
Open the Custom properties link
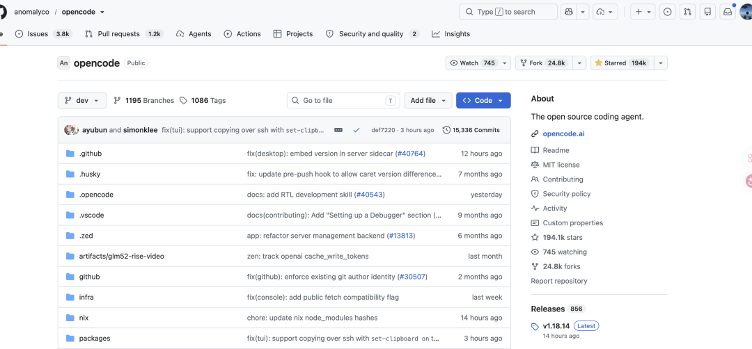pyautogui.click(x=573, y=223)
